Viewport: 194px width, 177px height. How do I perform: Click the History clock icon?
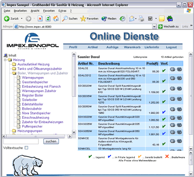pos(122,19)
